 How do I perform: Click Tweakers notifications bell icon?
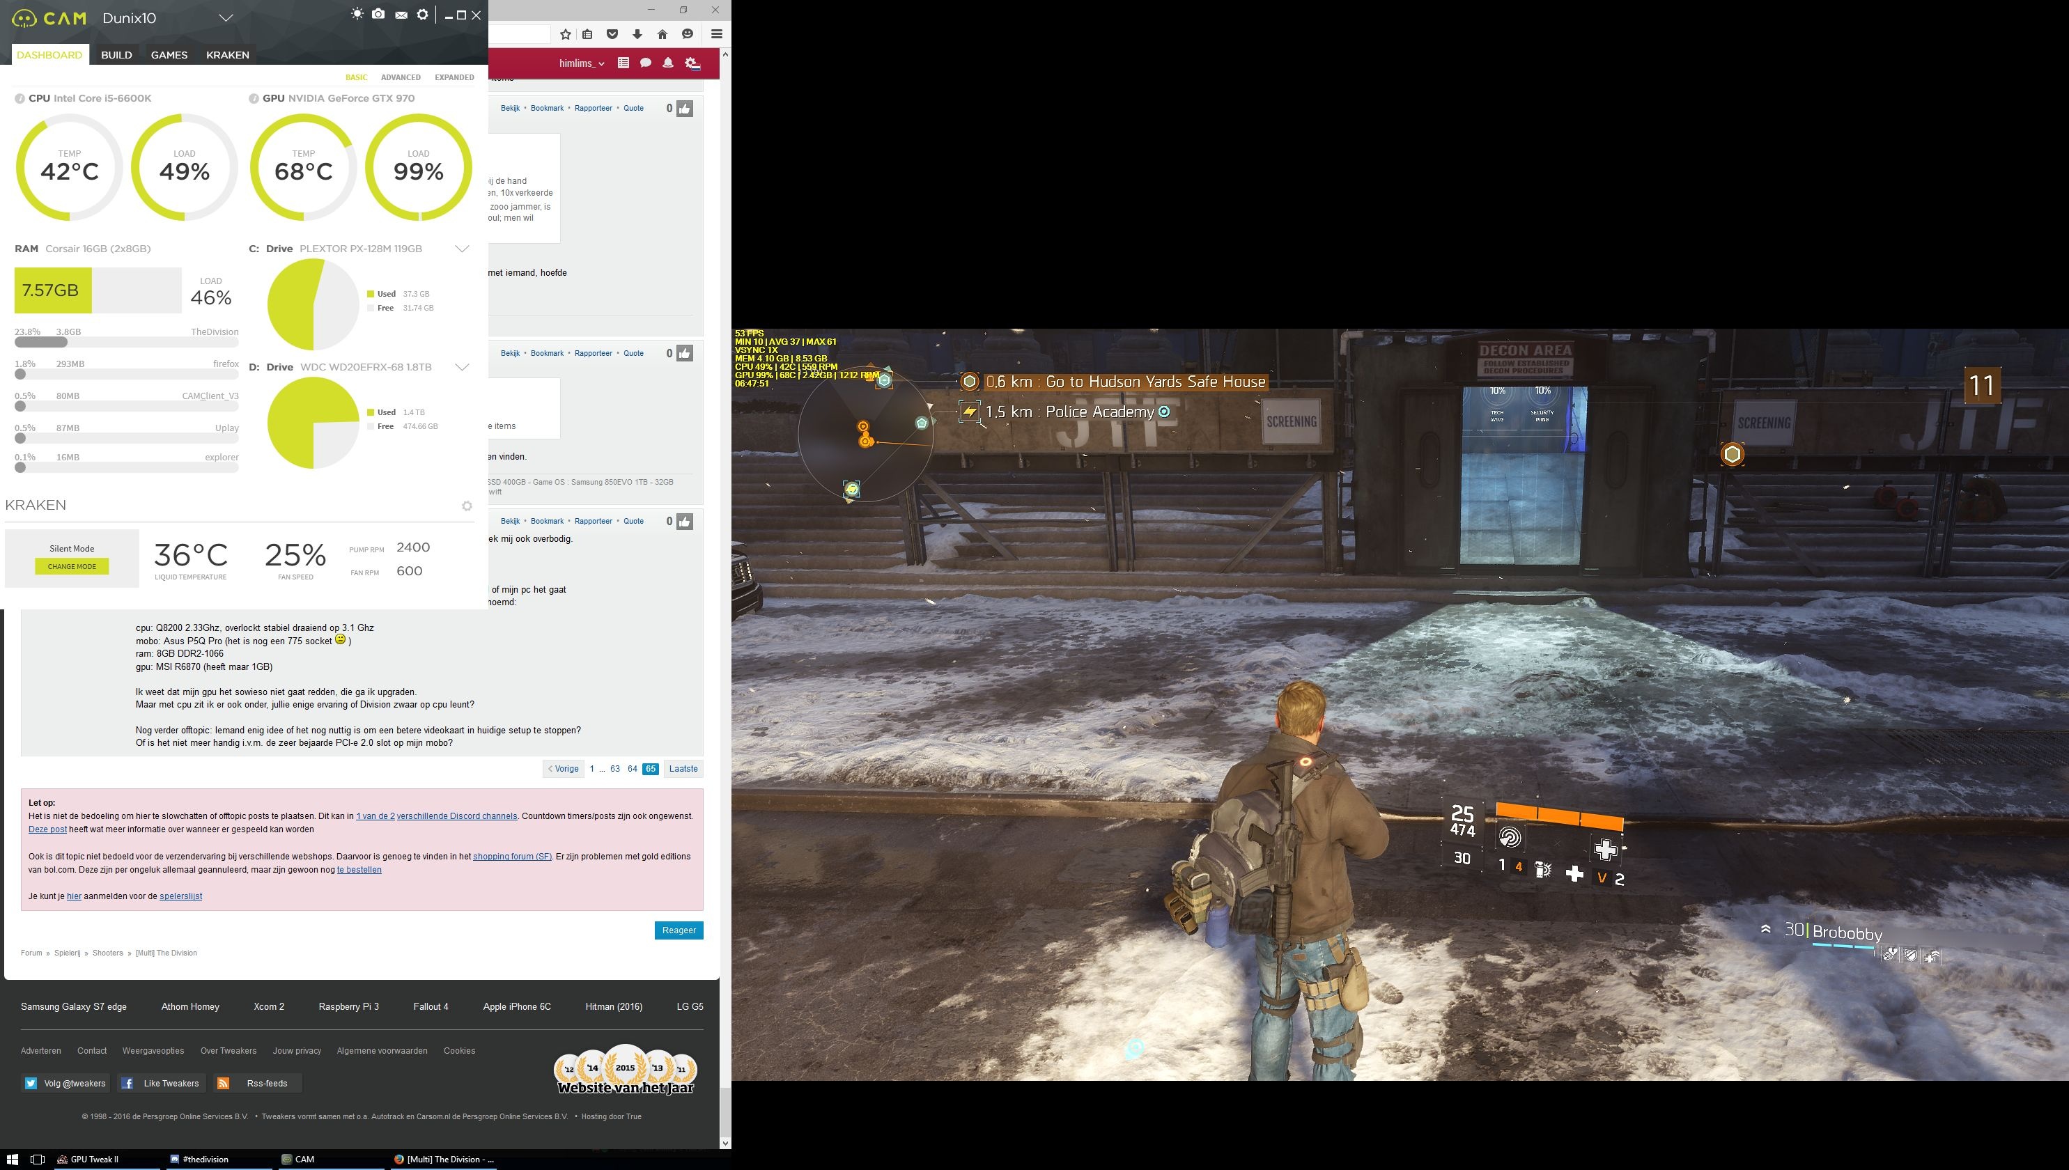tap(667, 63)
